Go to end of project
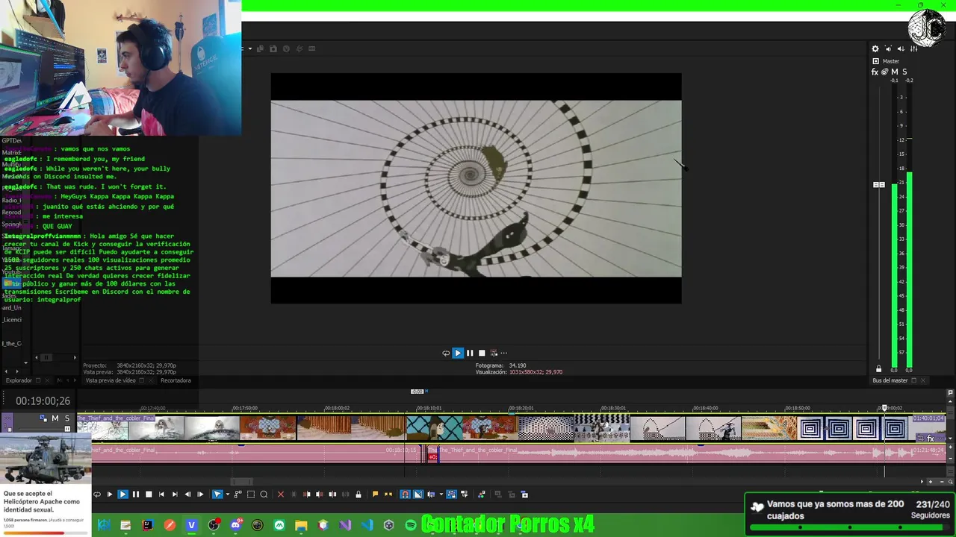The height and width of the screenshot is (537, 956). (x=175, y=494)
